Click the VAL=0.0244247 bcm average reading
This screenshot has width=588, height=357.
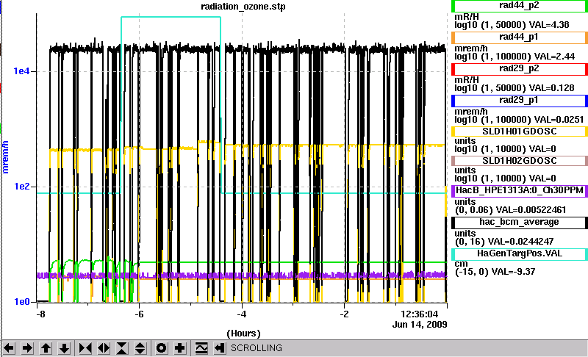[x=520, y=241]
